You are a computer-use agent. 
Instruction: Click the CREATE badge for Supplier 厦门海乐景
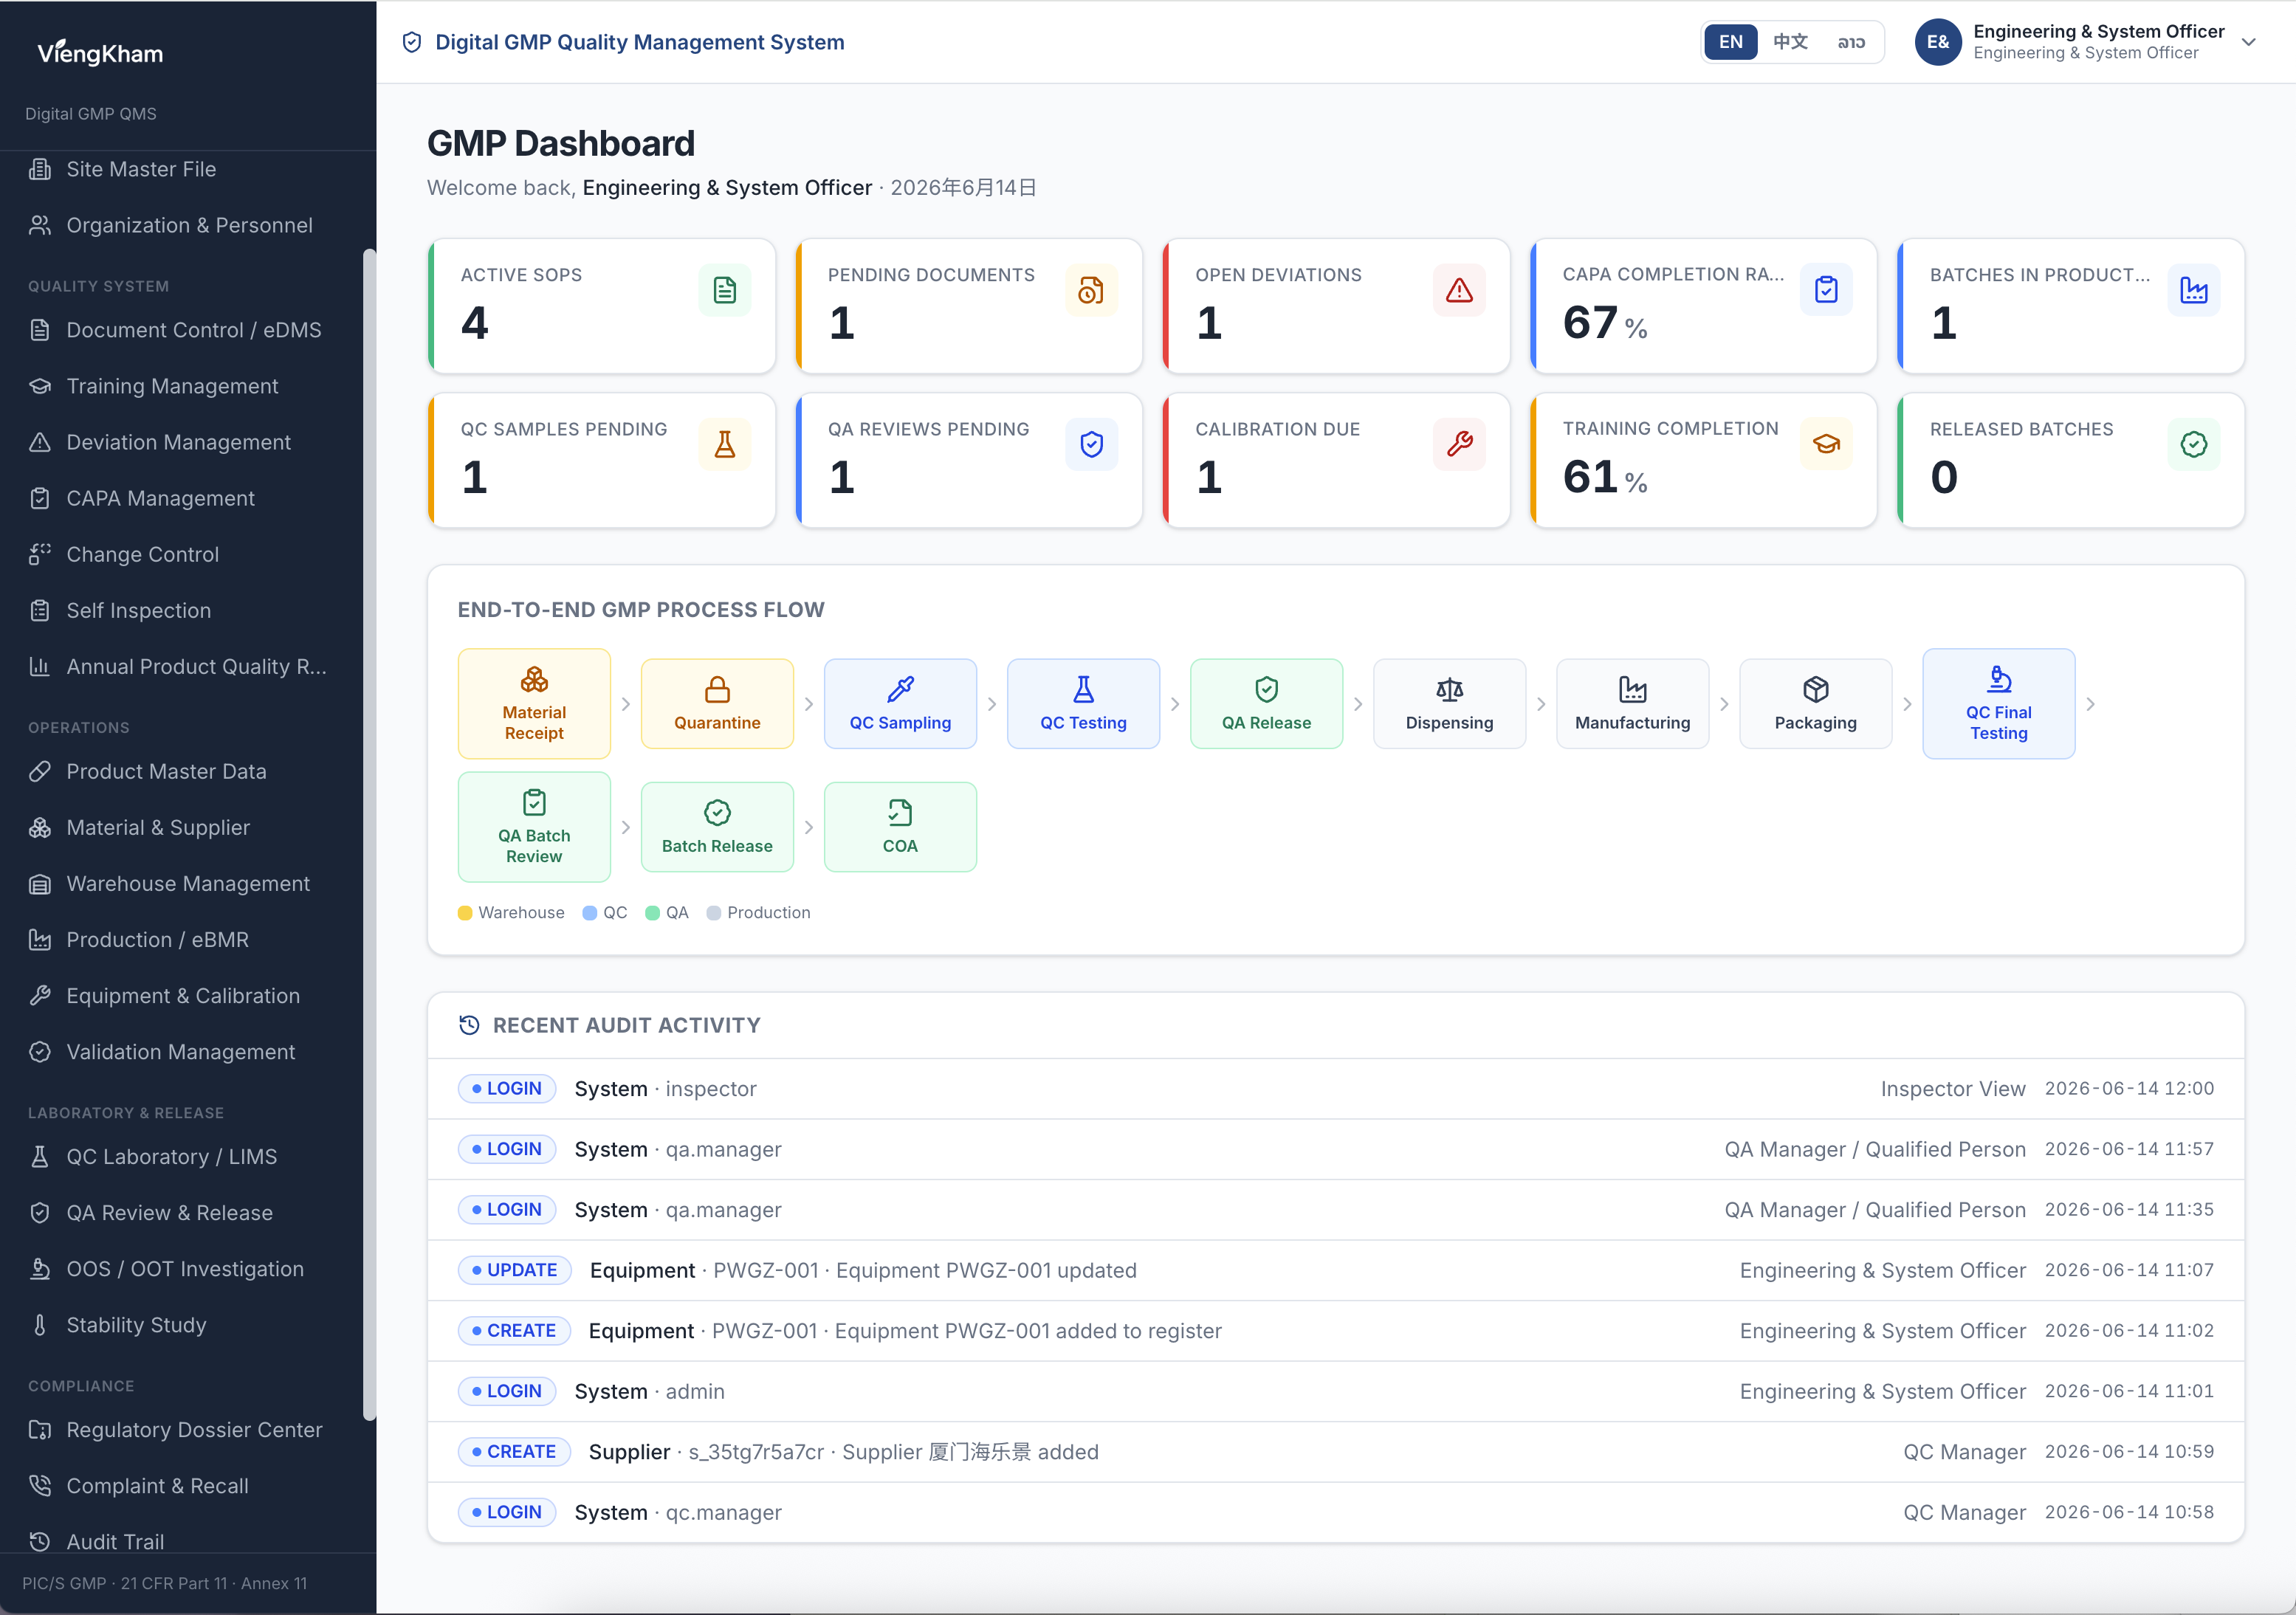[x=514, y=1452]
